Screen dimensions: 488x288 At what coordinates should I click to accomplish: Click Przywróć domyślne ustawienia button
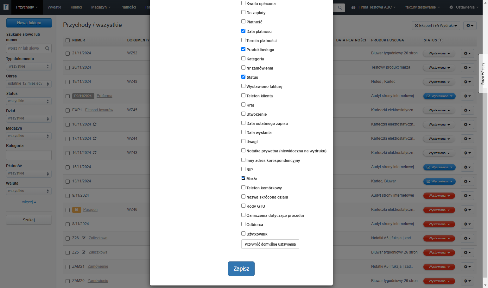[x=270, y=244]
